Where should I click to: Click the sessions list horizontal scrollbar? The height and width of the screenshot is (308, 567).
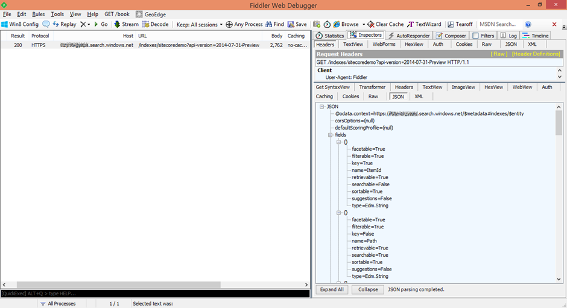[119, 285]
